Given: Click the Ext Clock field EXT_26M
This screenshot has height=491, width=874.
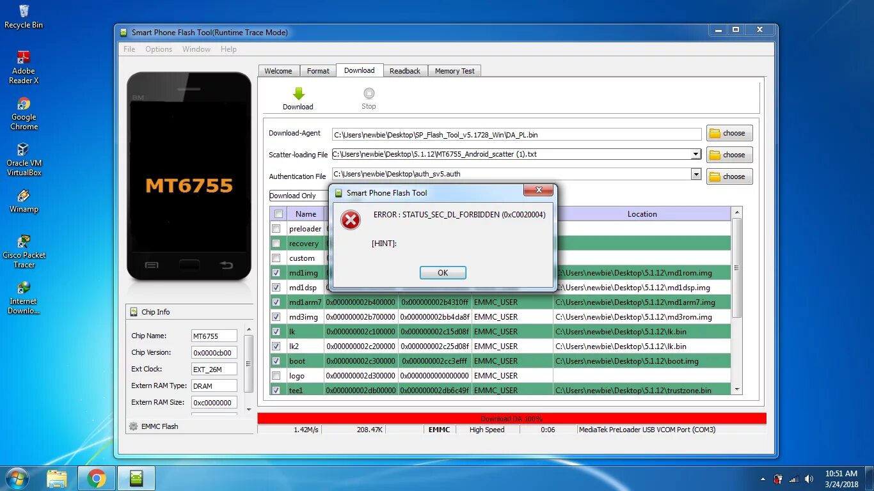Looking at the screenshot, I should [214, 369].
